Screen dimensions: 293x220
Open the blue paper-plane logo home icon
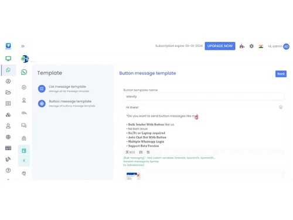tap(8, 46)
